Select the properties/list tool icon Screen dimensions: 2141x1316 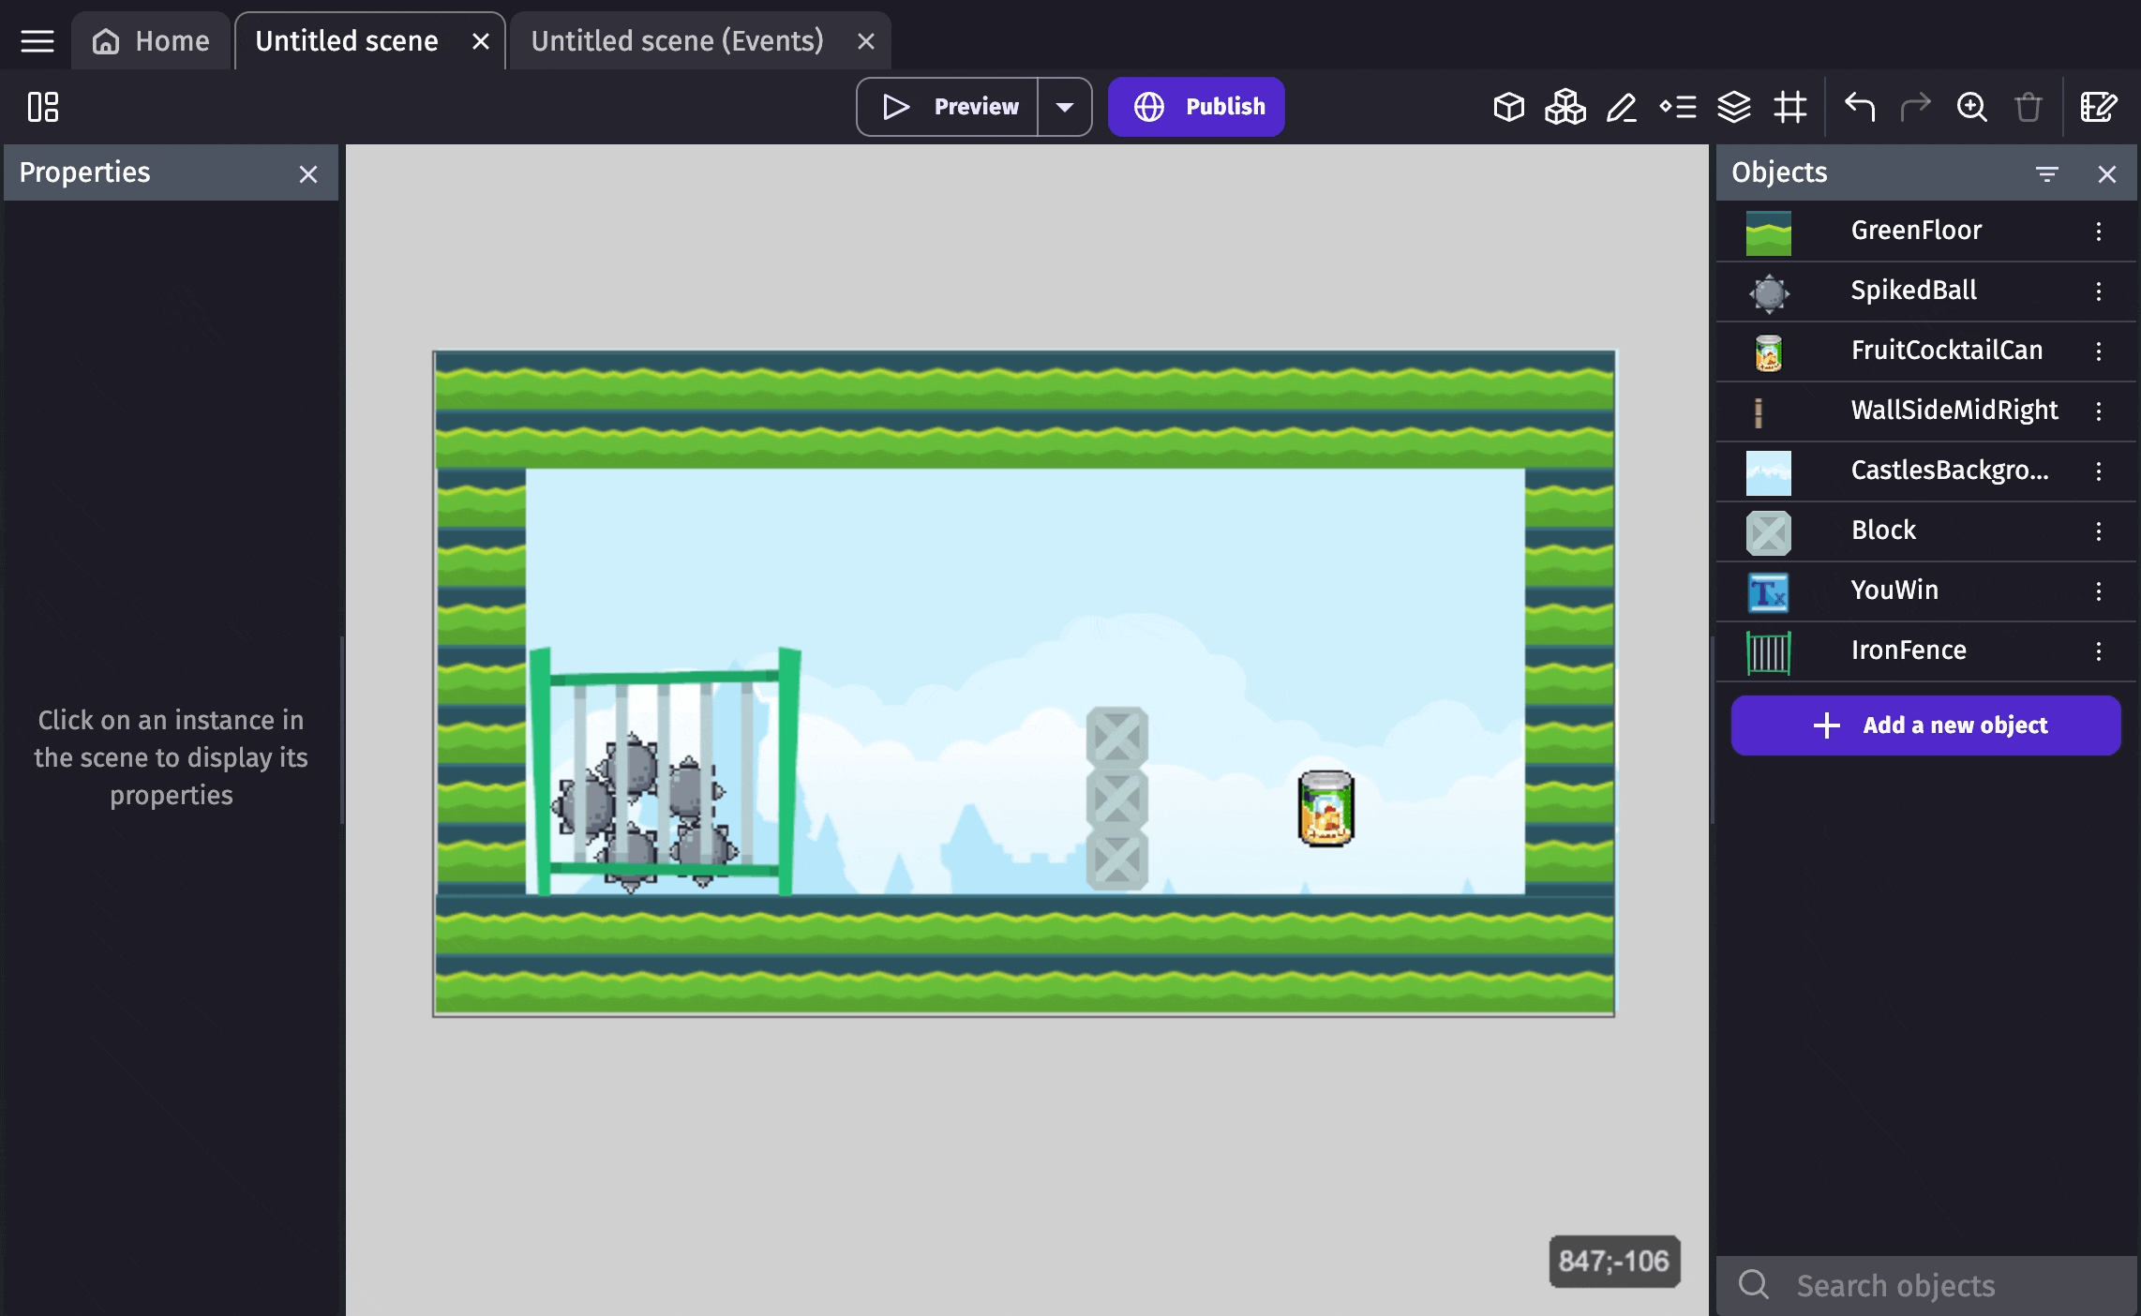[x=1678, y=106]
